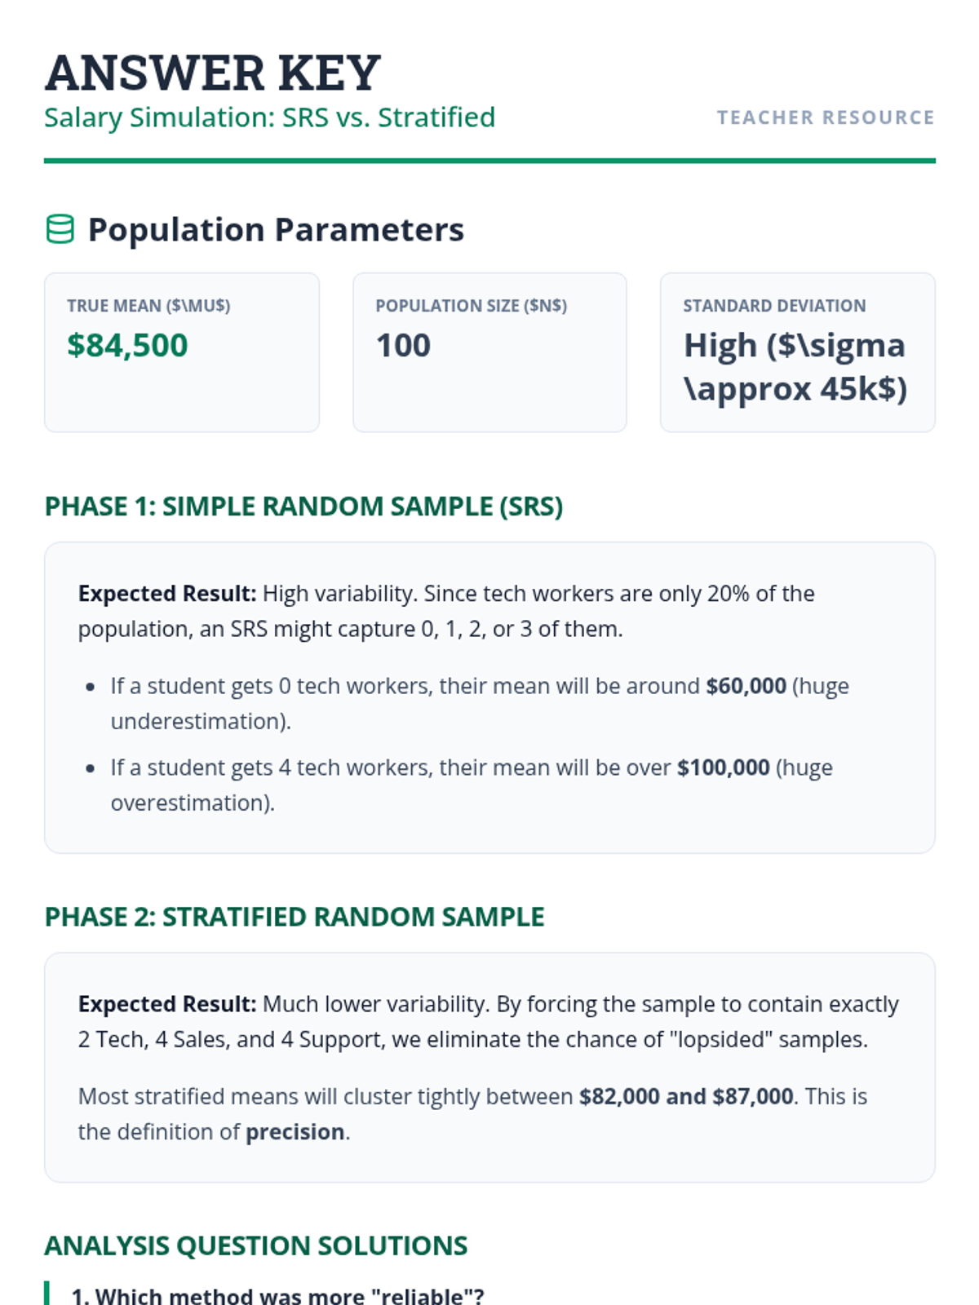This screenshot has width=979, height=1305.
Task: Click the Phase 1 Simple Random Sample heading
Action: (x=303, y=507)
